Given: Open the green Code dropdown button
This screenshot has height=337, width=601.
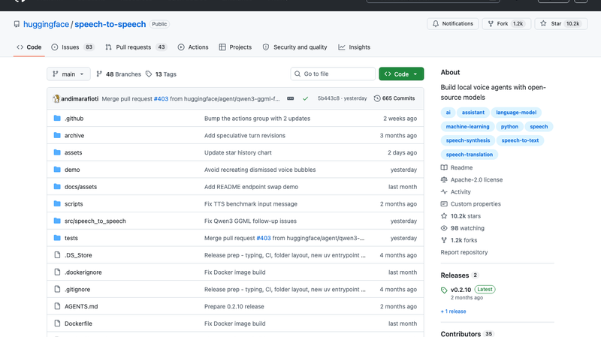Looking at the screenshot, I should (x=401, y=74).
